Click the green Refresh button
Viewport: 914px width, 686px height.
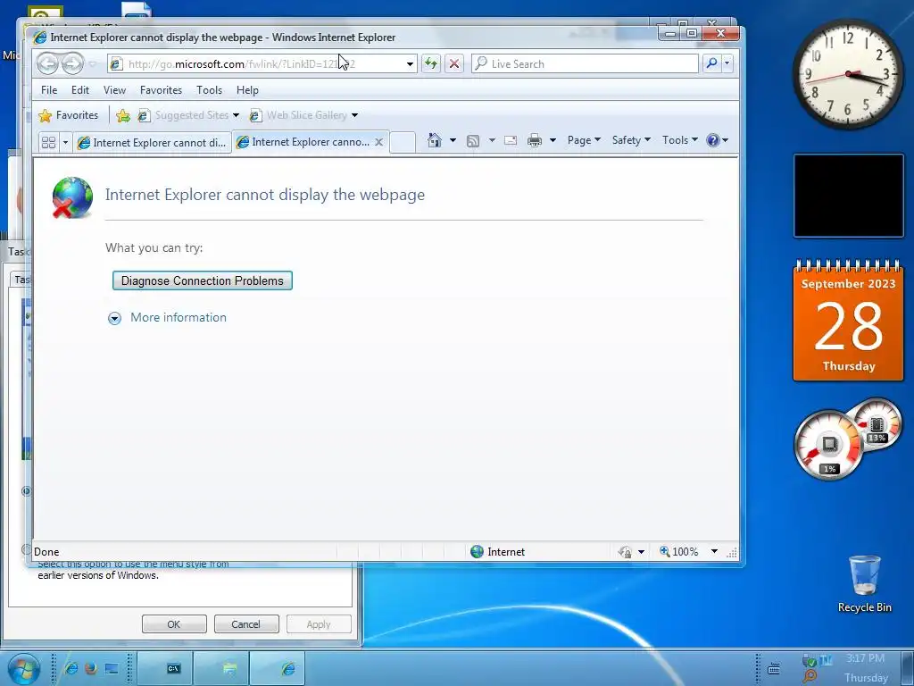[431, 63]
